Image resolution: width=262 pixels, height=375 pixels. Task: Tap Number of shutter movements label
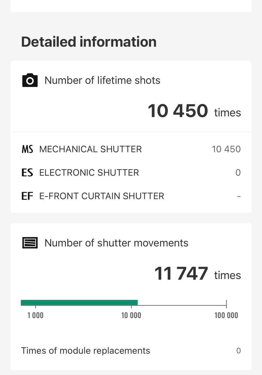pyautogui.click(x=116, y=243)
